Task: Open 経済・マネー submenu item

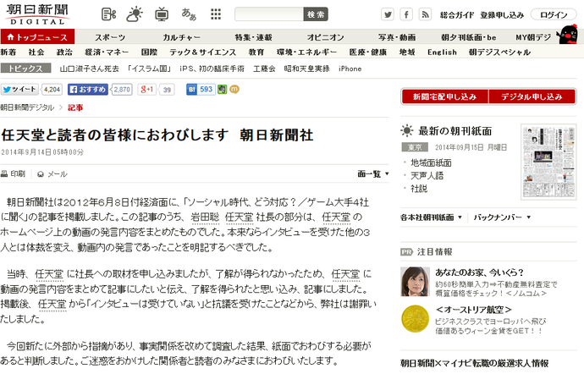Action: [x=107, y=52]
